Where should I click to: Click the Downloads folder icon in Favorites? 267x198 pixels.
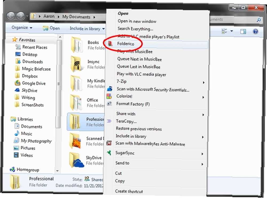pyautogui.click(x=18, y=61)
